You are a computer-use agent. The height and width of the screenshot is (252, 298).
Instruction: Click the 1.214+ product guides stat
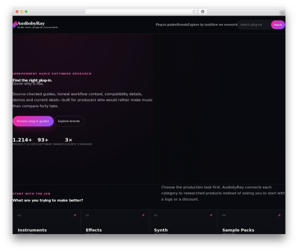pos(24,142)
